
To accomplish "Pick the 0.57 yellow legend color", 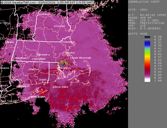I will (x=148, y=57).
